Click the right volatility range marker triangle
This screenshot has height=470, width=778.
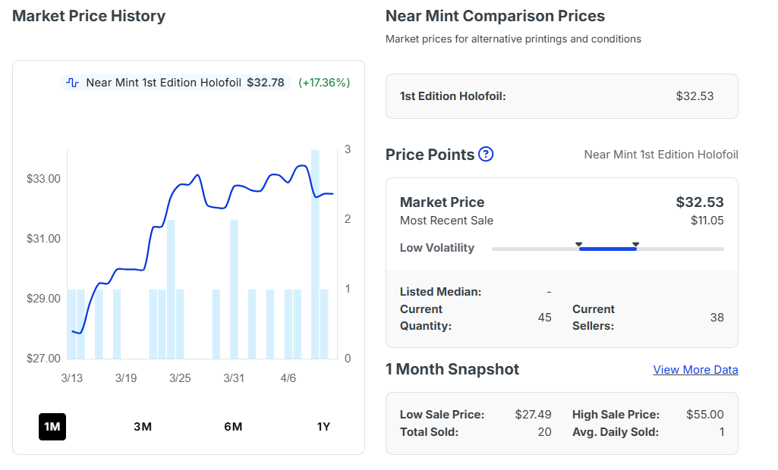point(635,244)
